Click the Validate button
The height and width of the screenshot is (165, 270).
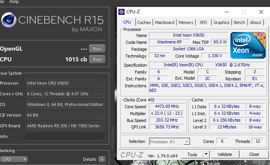pyautogui.click(x=225, y=154)
